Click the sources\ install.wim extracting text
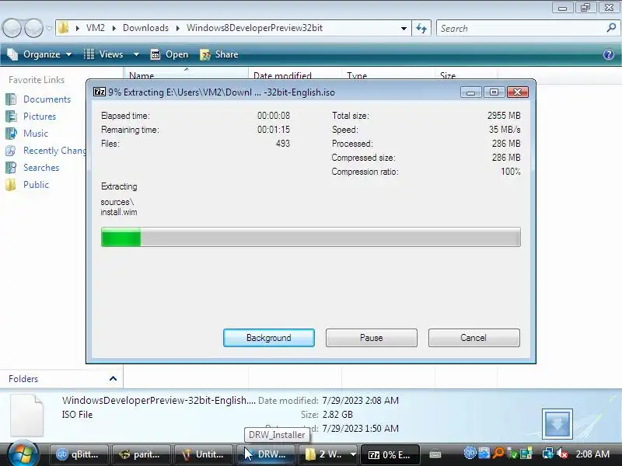 [119, 207]
